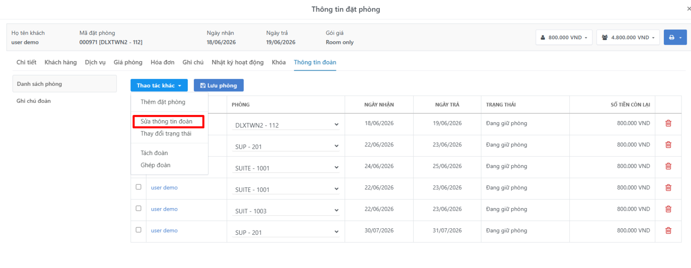Open Ghi chú đoàn in the sidebar
The image size is (691, 268).
[34, 101]
